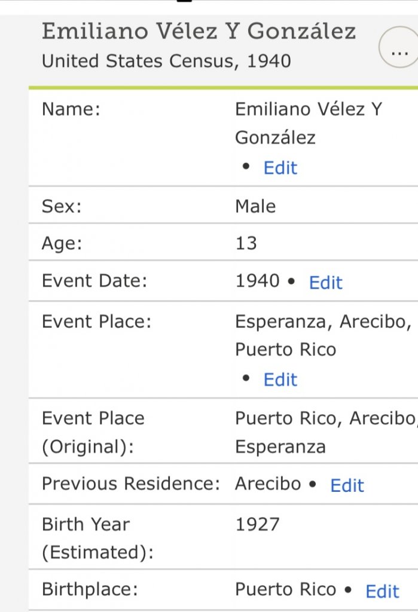Image resolution: width=418 pixels, height=612 pixels.
Task: Select the record title Emiliano Vélez Y González
Action: pyautogui.click(x=199, y=31)
